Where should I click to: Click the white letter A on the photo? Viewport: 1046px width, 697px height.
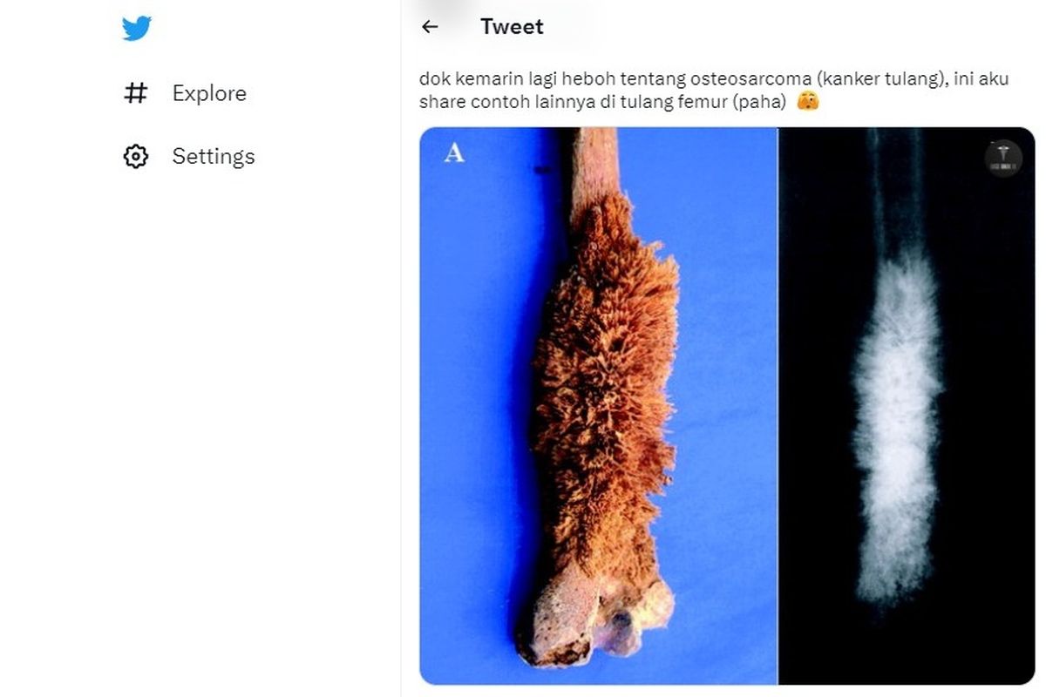(453, 154)
